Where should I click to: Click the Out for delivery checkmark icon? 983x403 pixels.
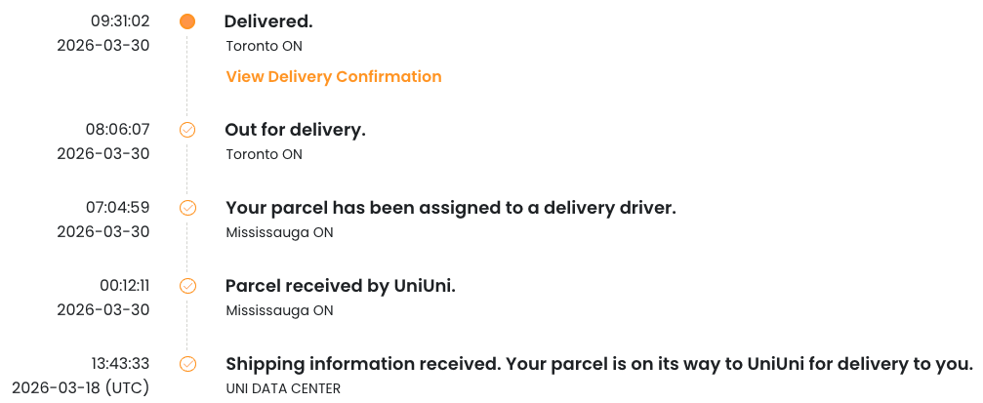[187, 130]
